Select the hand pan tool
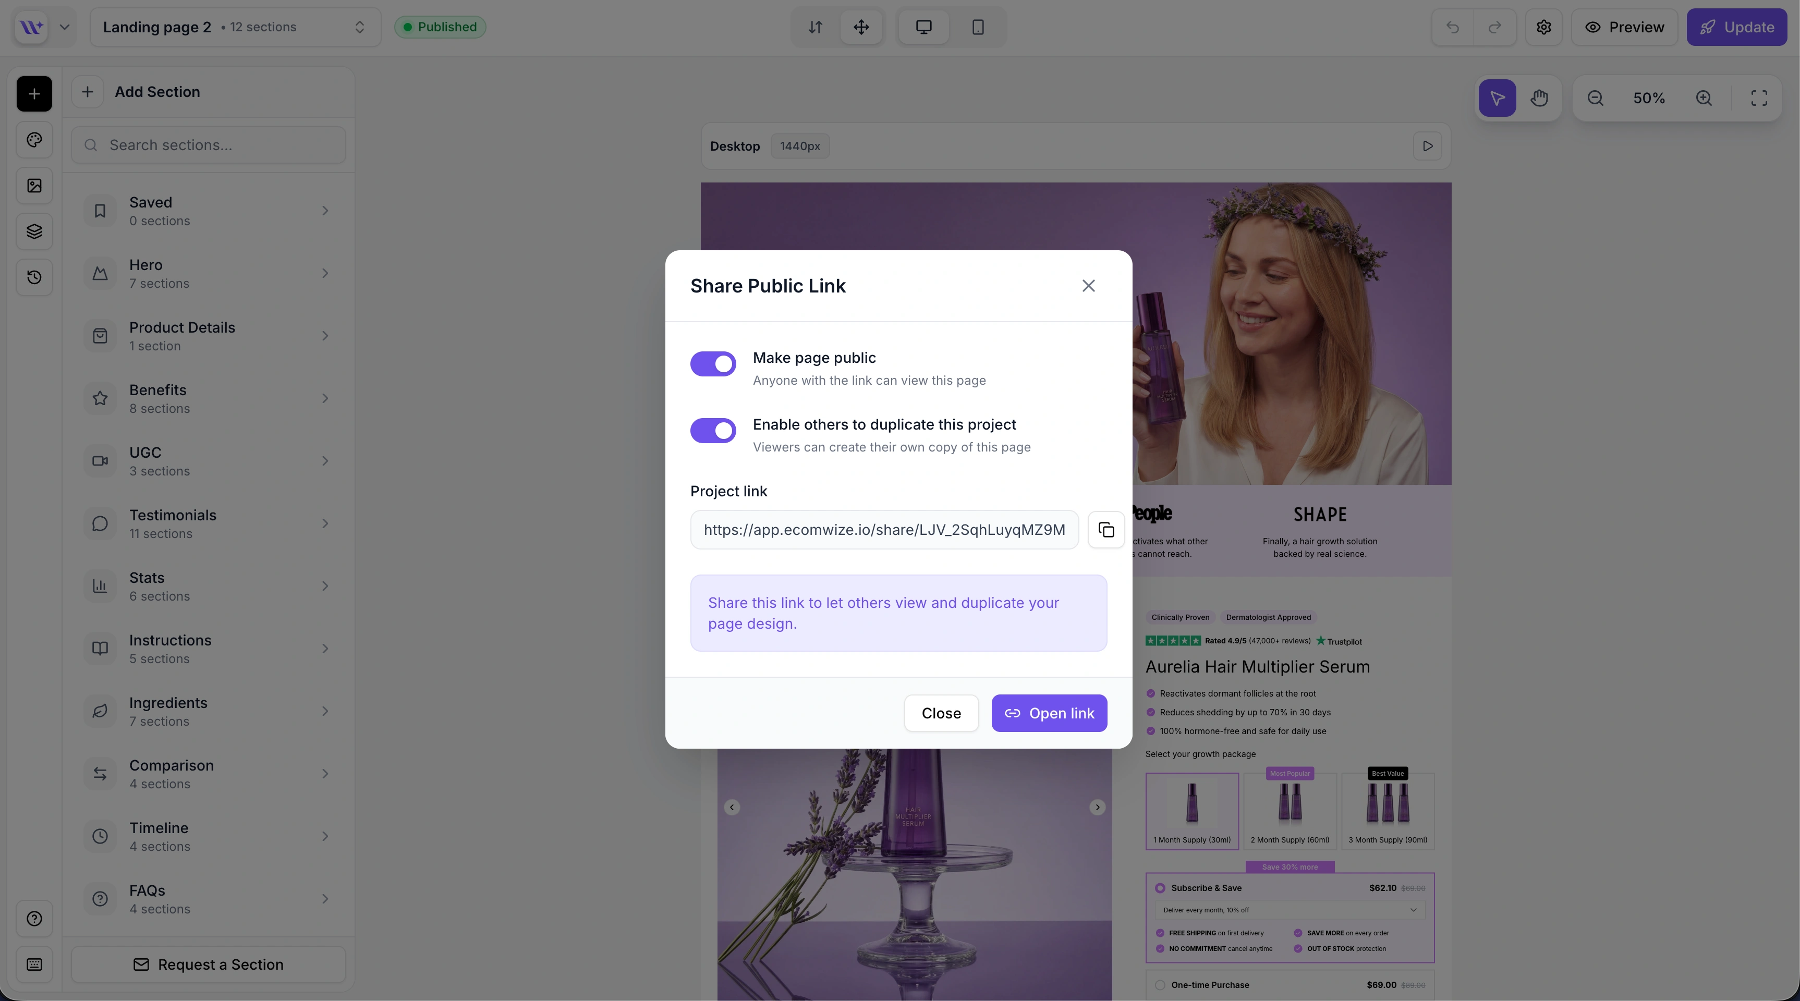1800x1001 pixels. click(x=1539, y=98)
